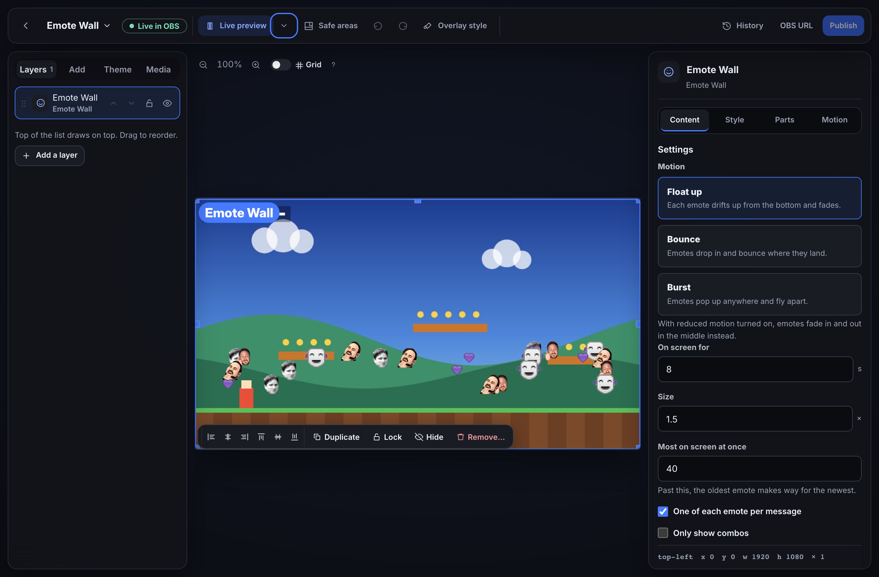This screenshot has width=879, height=577.
Task: Undo the last change
Action: coord(377,26)
